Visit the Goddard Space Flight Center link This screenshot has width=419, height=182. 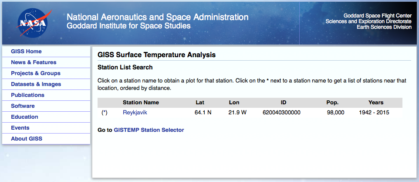pyautogui.click(x=378, y=16)
